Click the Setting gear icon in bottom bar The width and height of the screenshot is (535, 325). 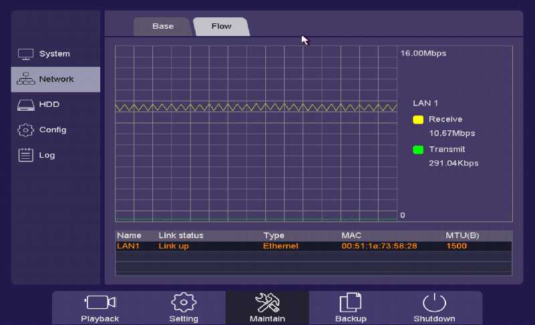(184, 303)
